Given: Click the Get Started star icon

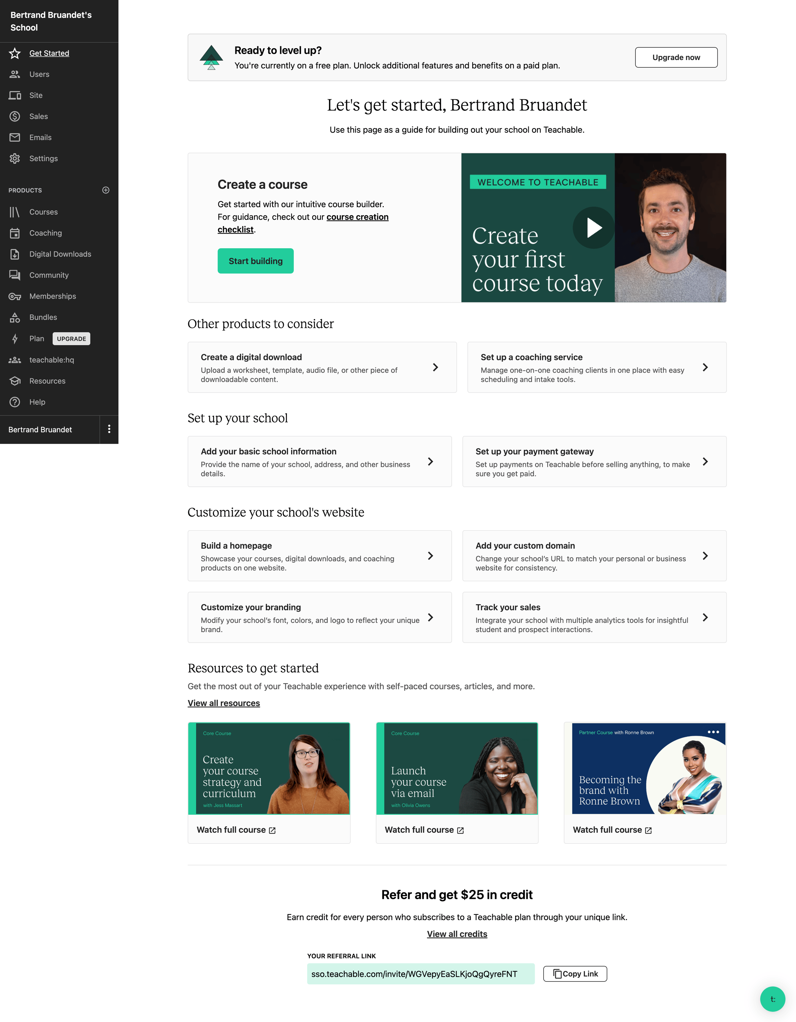Looking at the screenshot, I should click(15, 53).
